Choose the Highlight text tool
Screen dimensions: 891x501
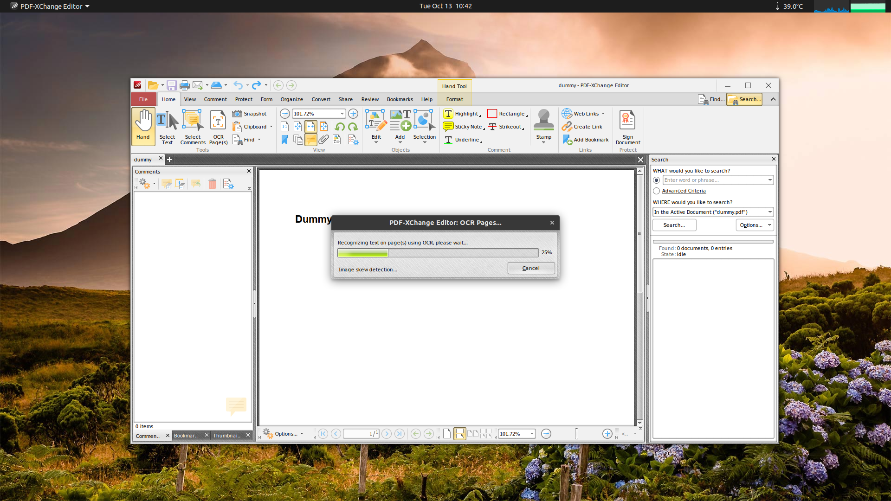click(462, 114)
